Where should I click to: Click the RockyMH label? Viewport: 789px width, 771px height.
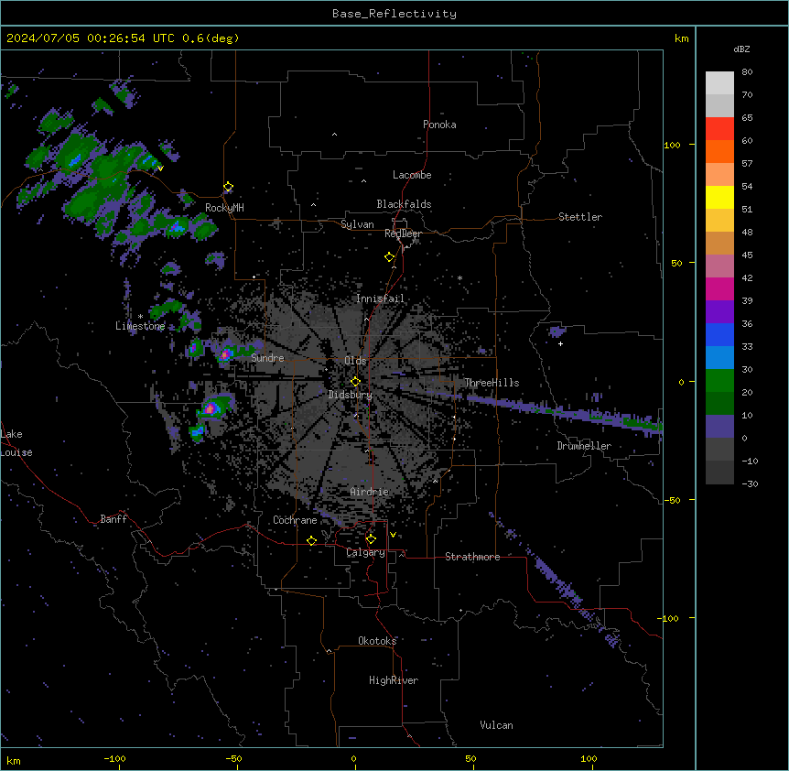tap(224, 208)
